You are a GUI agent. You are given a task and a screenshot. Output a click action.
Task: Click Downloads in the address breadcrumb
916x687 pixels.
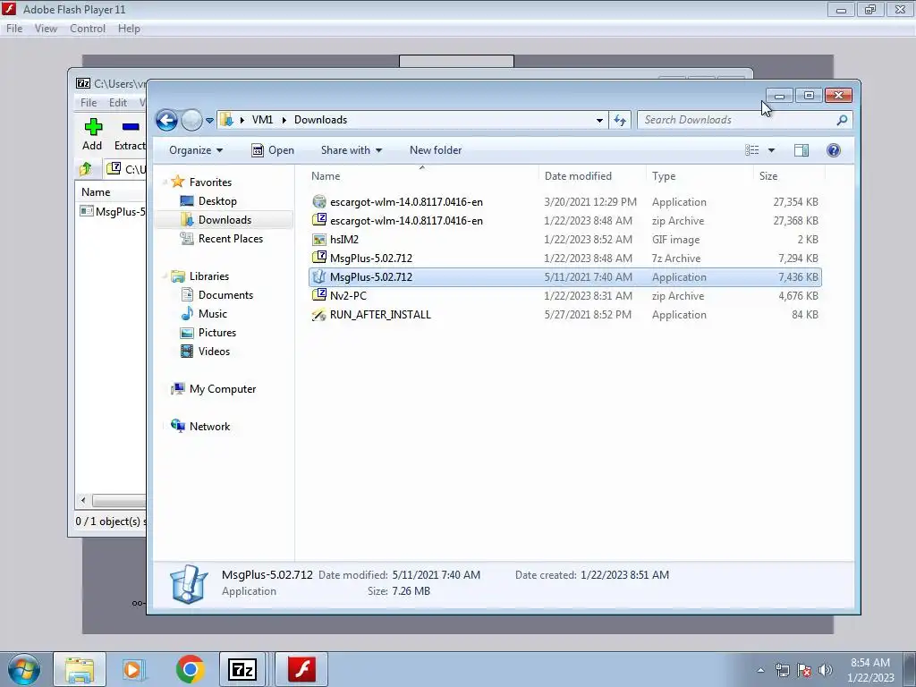pos(321,120)
